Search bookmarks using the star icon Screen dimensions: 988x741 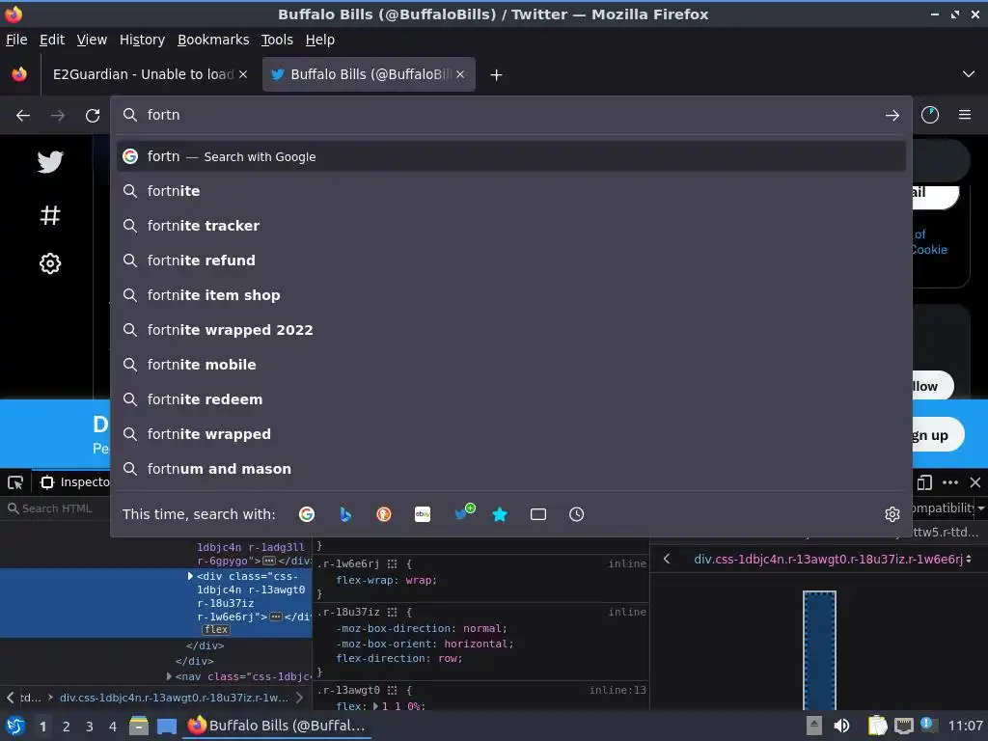point(500,514)
